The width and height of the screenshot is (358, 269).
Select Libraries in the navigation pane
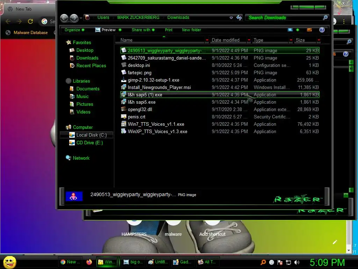tap(78, 81)
